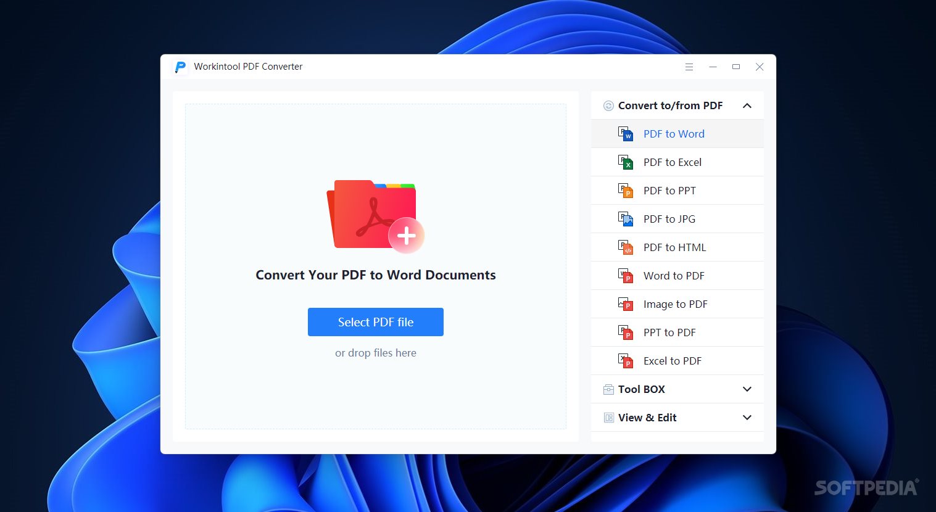Open Image to PDF converter
Image resolution: width=936 pixels, height=512 pixels.
(677, 304)
